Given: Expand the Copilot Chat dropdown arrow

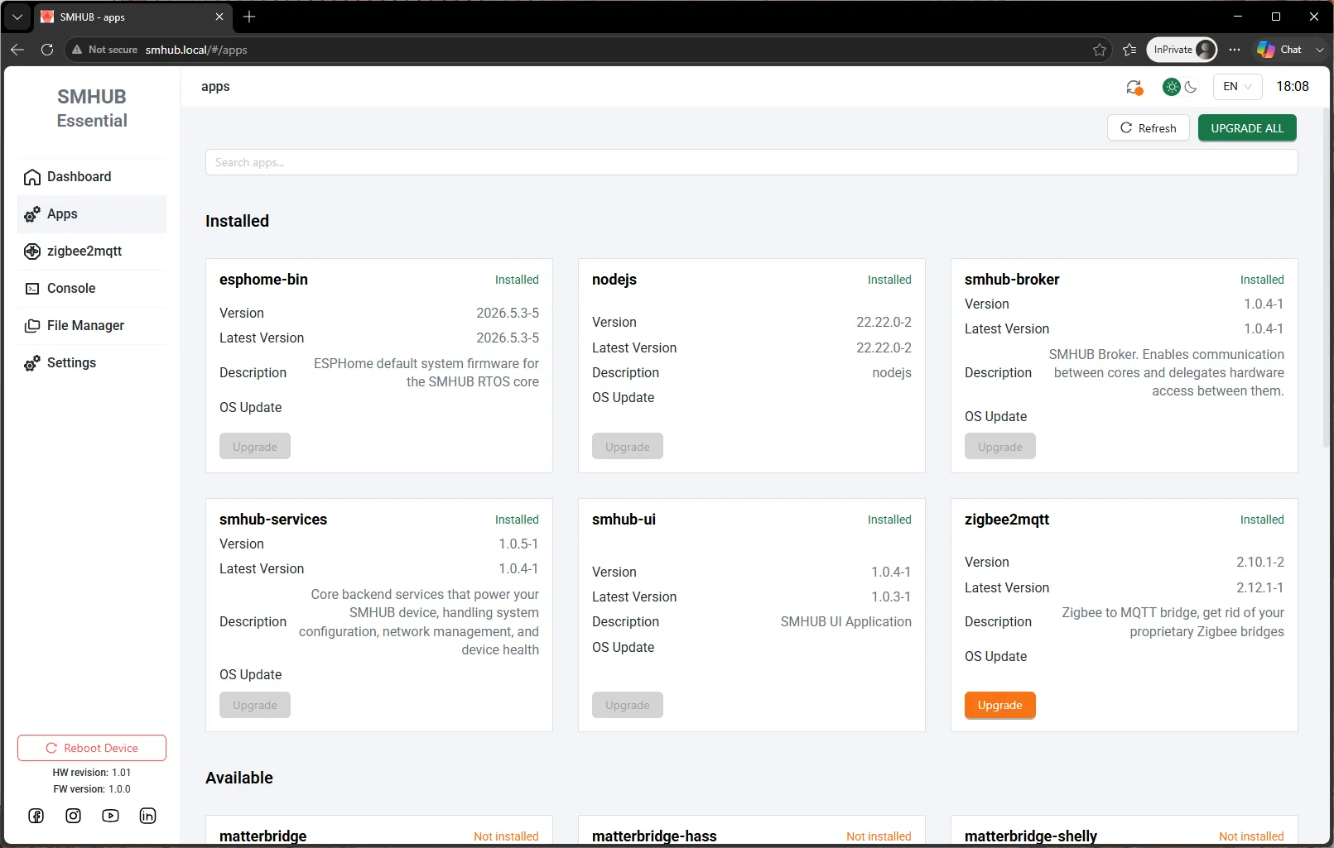Looking at the screenshot, I should [1320, 50].
